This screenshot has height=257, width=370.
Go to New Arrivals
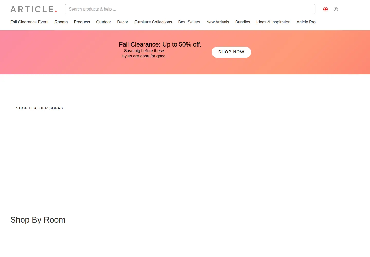(x=218, y=22)
